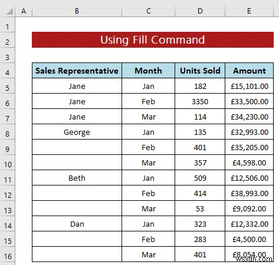The image size is (279, 265).
Task: Select column C header
Action: (x=149, y=11)
